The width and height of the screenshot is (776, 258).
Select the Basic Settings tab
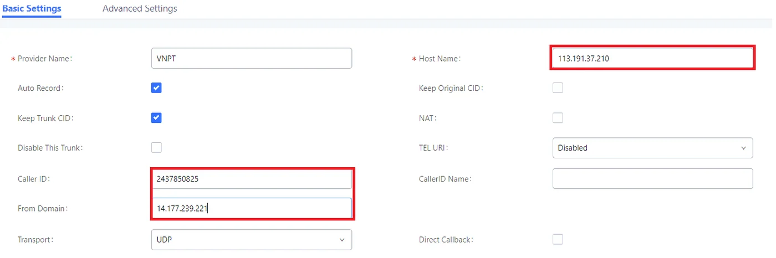[32, 9]
